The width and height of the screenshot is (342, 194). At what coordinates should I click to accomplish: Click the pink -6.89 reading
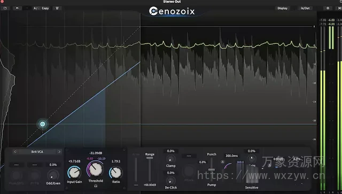(x=90, y=159)
